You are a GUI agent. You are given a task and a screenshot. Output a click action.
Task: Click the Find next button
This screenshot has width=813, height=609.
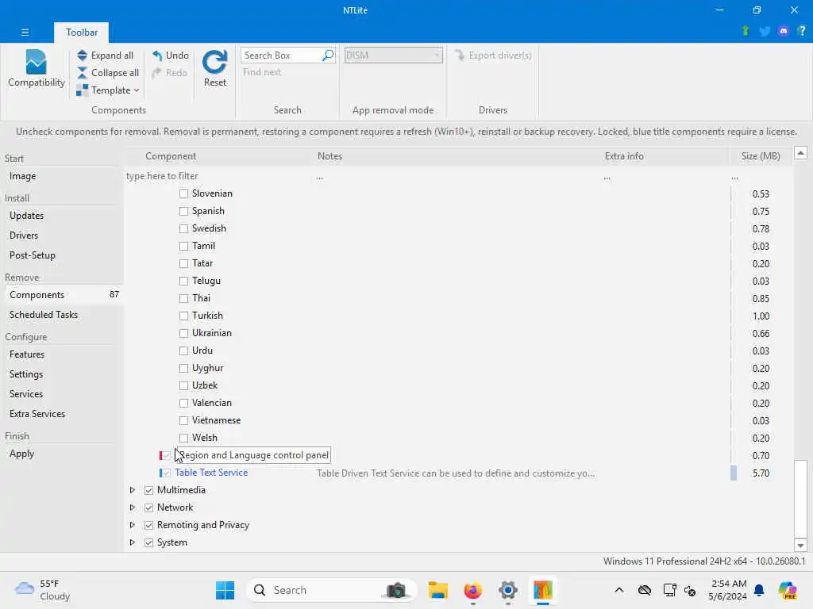[x=262, y=72]
